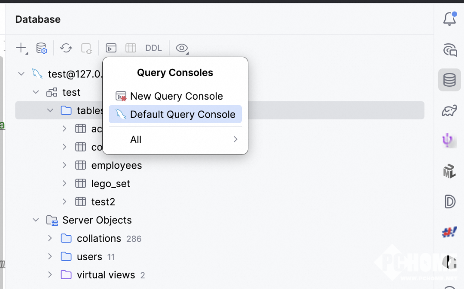Open the Notifications bell icon
This screenshot has height=289, width=464.
click(449, 19)
